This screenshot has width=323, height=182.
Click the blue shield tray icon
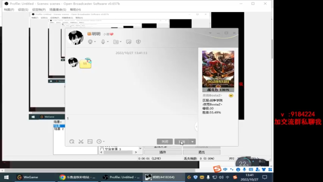[195, 177]
